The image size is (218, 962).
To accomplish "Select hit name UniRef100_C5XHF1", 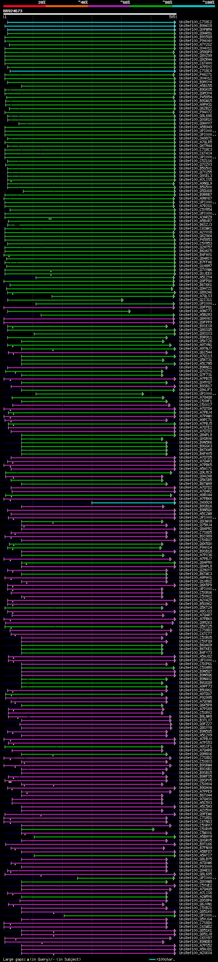I will point(196,401).
